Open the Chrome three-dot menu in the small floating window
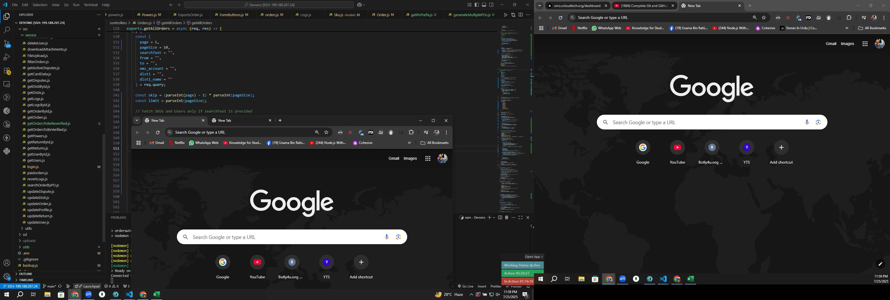Image resolution: width=890 pixels, height=300 pixels. [x=446, y=132]
